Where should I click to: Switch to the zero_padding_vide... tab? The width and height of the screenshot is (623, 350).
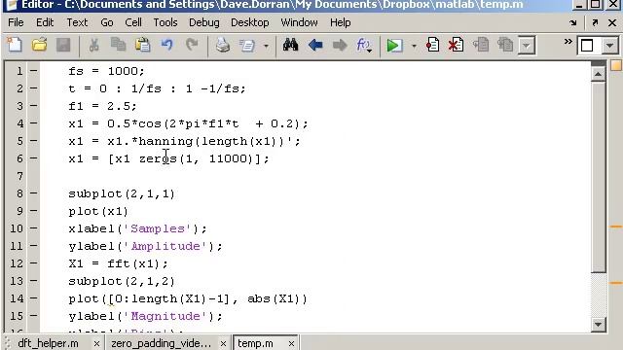[x=161, y=343]
